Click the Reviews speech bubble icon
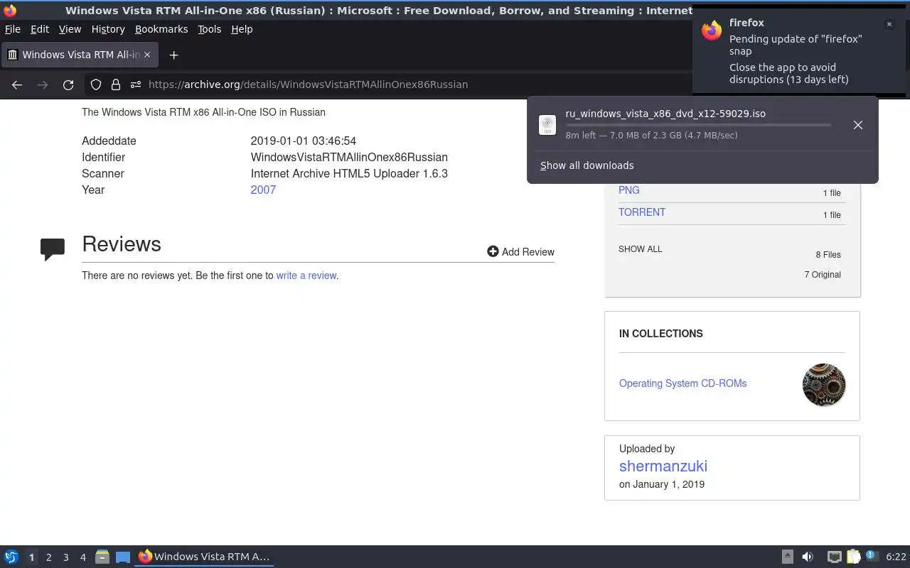Image resolution: width=910 pixels, height=568 pixels. click(x=53, y=249)
